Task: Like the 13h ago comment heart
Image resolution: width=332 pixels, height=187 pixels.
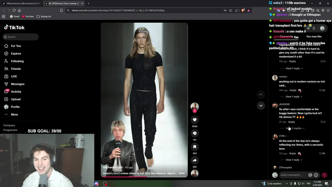Action: click(x=322, y=61)
